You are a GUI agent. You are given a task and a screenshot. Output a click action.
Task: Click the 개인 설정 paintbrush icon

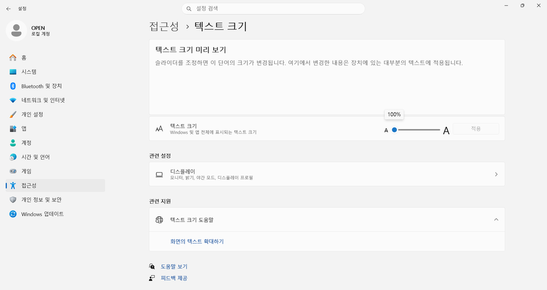tap(13, 115)
